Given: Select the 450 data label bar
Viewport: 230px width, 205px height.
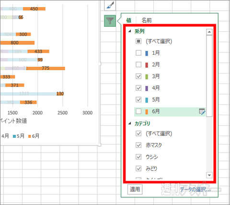Looking at the screenshot, I should (34, 9).
